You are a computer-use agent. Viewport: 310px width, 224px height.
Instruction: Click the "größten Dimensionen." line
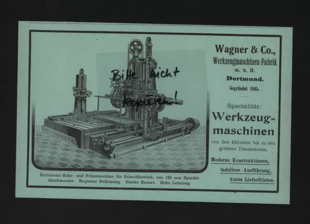coord(243,149)
